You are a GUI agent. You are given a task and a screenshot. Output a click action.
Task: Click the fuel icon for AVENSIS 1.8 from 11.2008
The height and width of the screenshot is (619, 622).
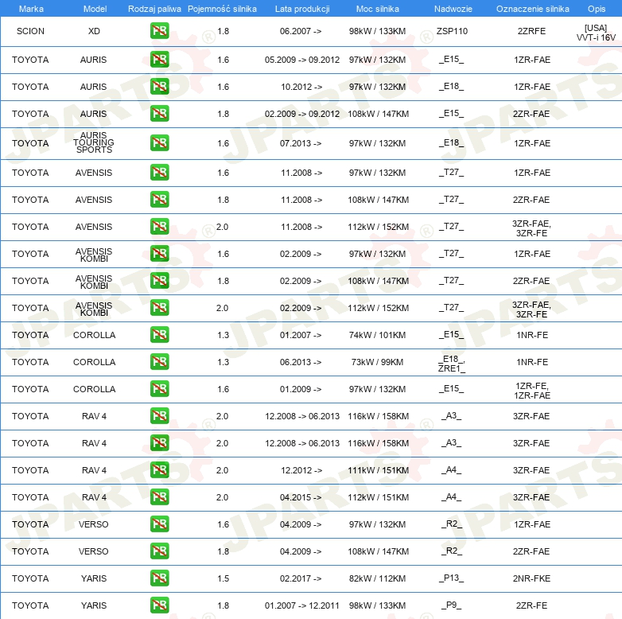pyautogui.click(x=159, y=200)
